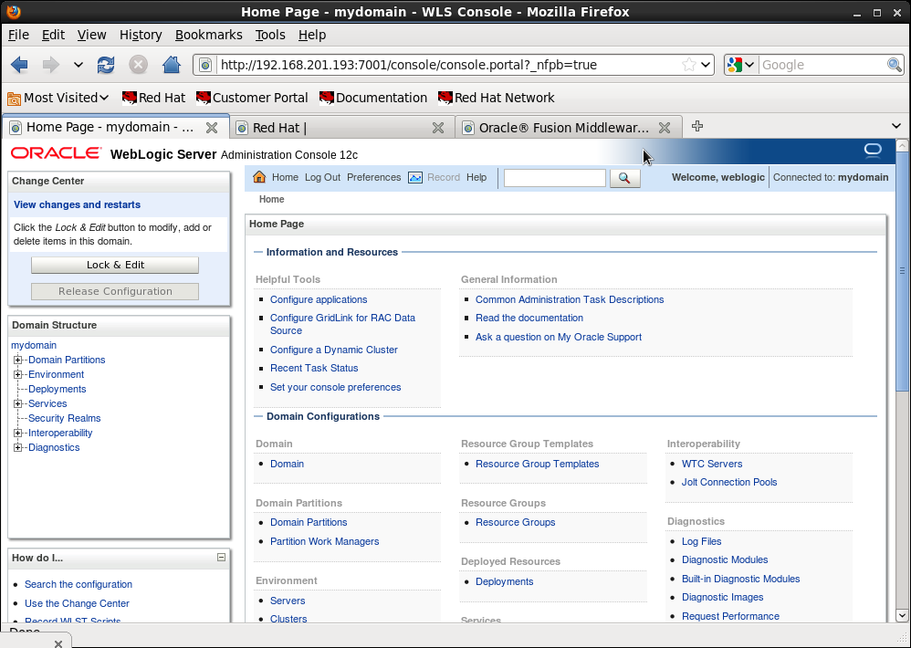Open WTC Servers link

click(x=712, y=464)
